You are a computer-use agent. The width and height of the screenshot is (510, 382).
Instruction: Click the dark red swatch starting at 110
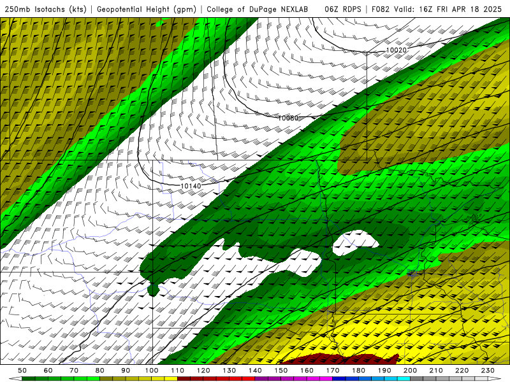184,379
